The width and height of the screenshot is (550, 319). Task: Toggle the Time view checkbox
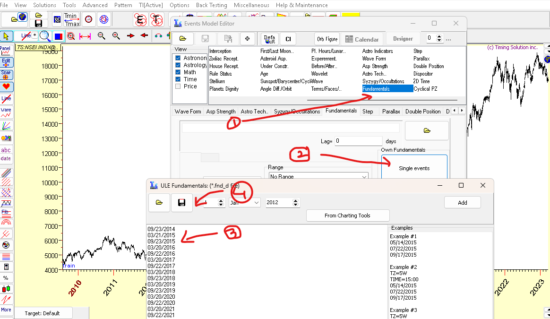(x=178, y=79)
